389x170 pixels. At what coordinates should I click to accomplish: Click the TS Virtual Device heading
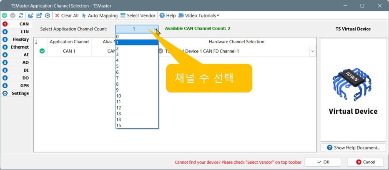click(x=353, y=29)
